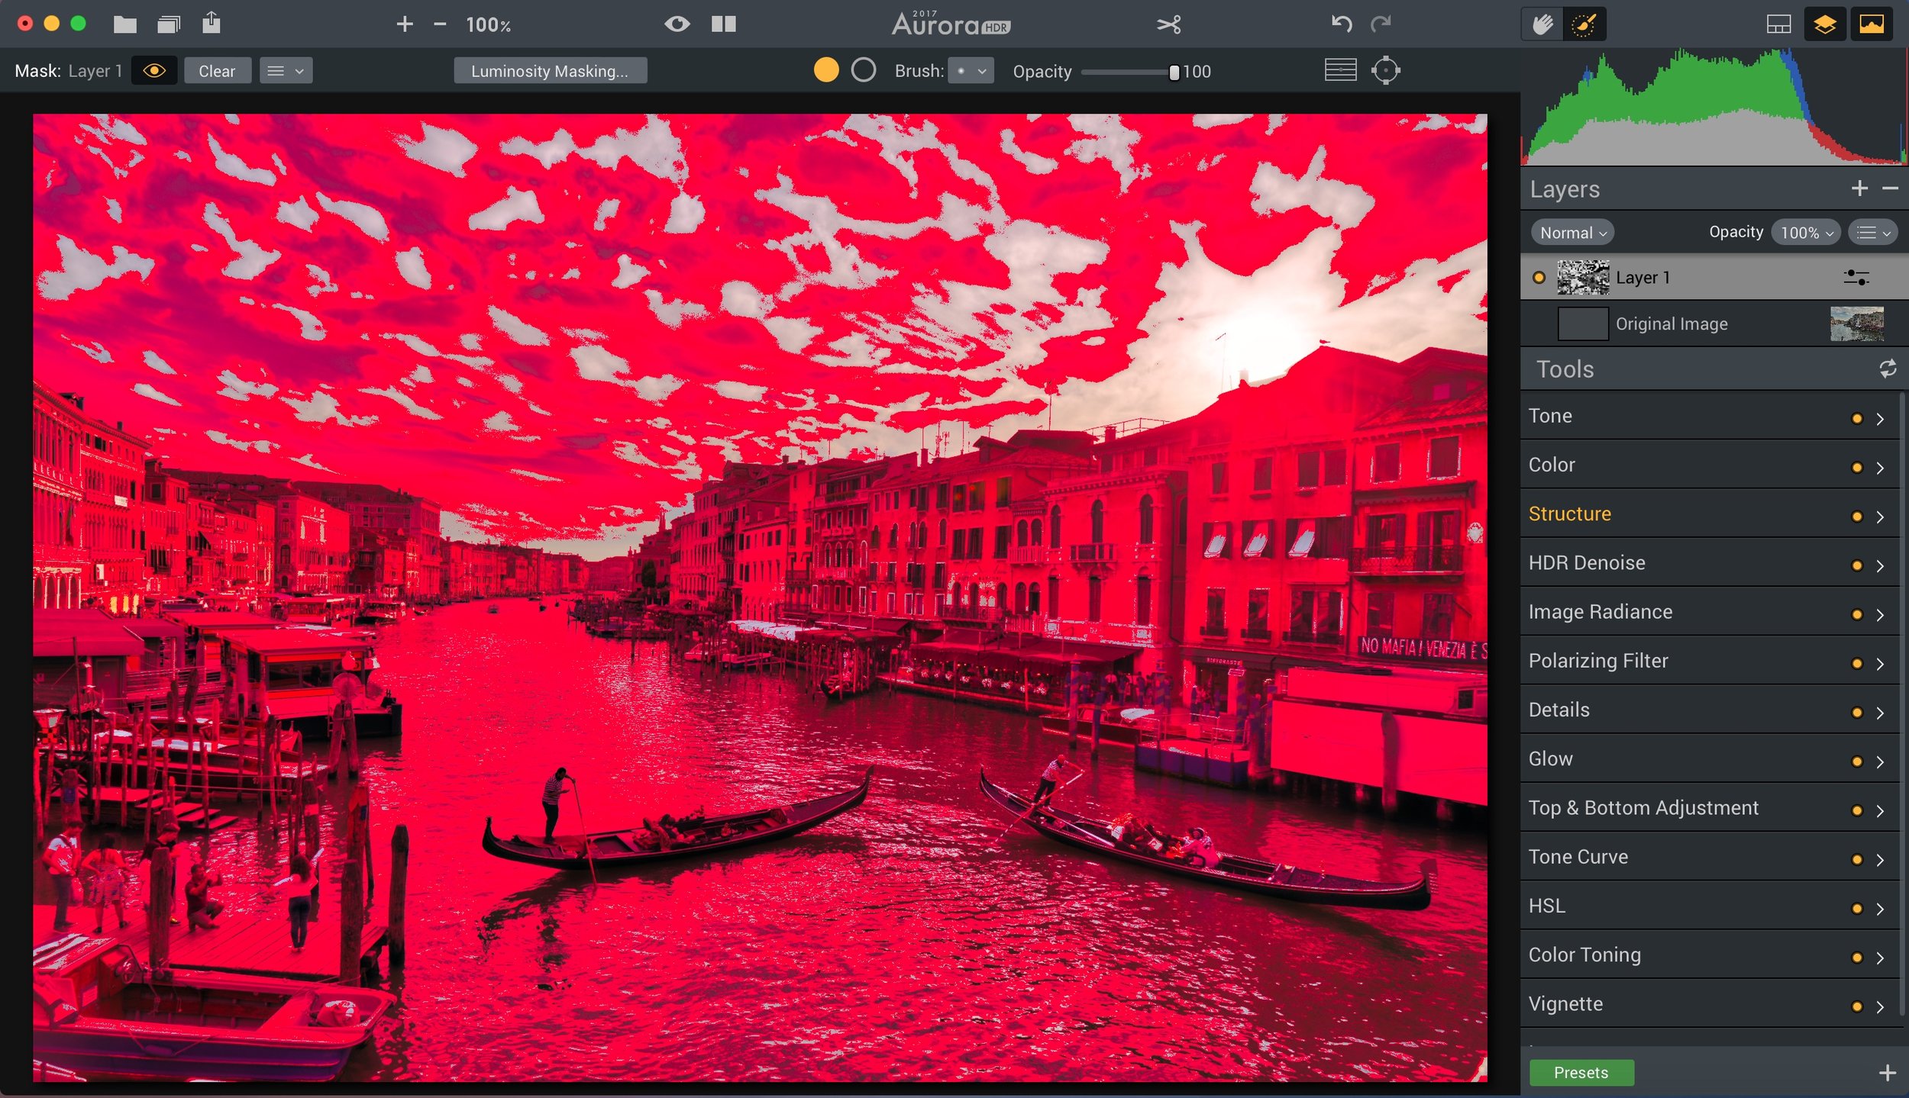Click the histogram graph display

(x=1714, y=107)
